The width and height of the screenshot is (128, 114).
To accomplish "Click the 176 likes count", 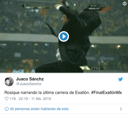I will [13, 99].
